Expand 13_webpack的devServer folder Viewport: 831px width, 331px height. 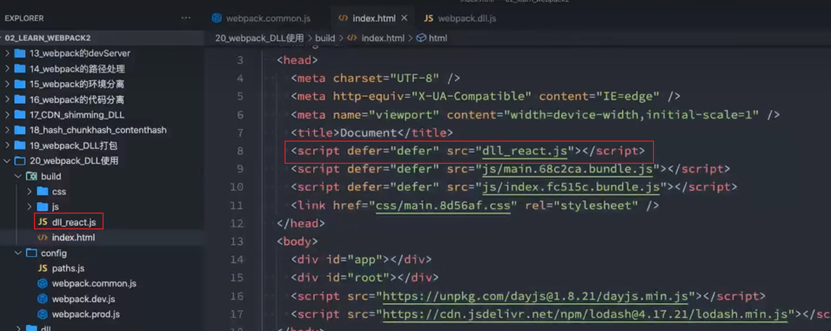click(7, 53)
